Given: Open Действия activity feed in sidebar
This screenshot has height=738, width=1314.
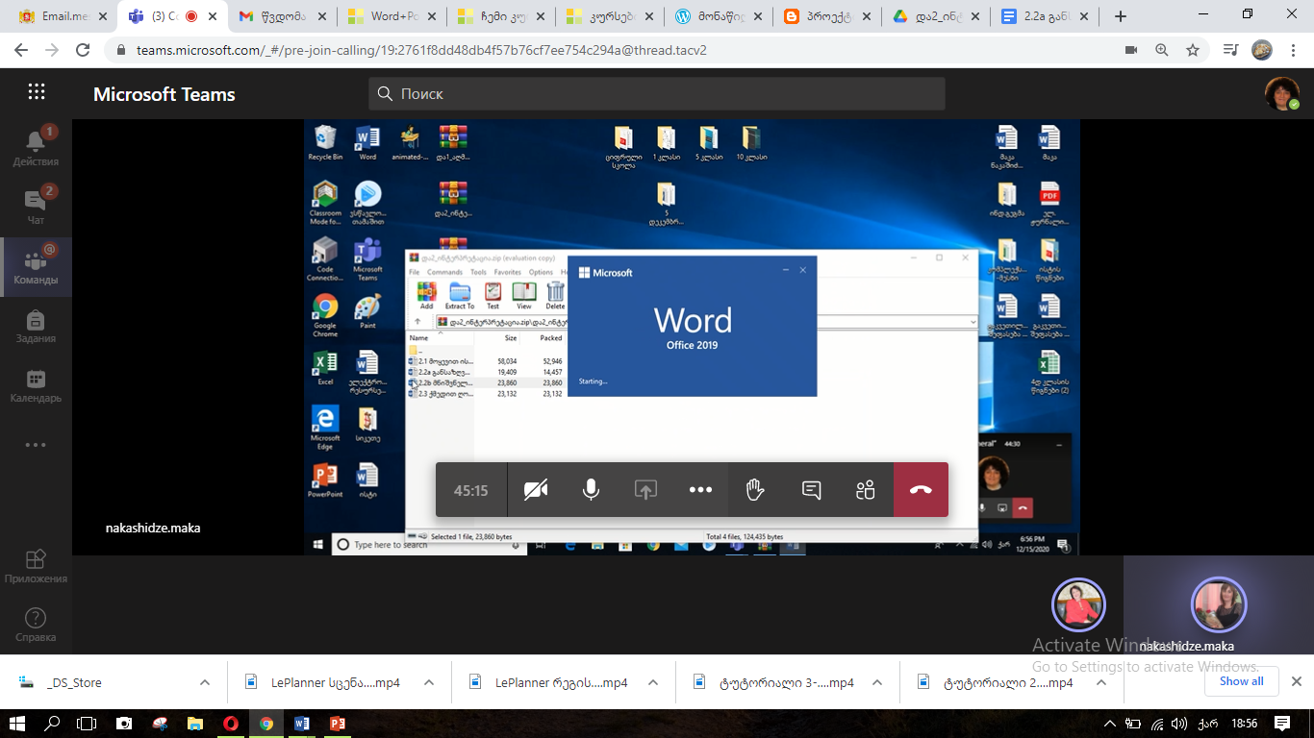Looking at the screenshot, I should pos(36,146).
